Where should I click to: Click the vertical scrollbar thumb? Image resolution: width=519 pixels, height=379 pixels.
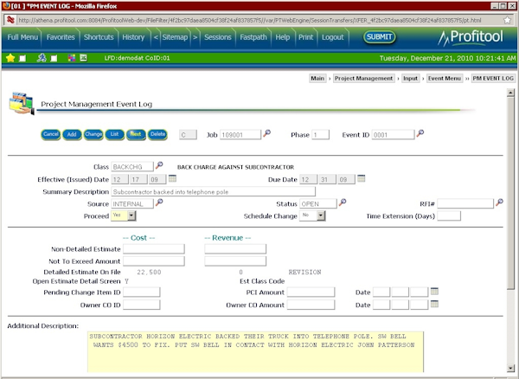pos(510,193)
